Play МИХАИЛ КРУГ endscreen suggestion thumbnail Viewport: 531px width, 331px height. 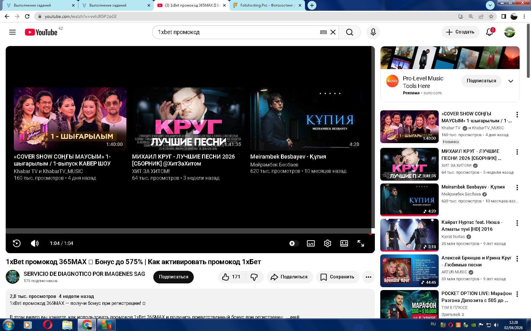coord(188,119)
